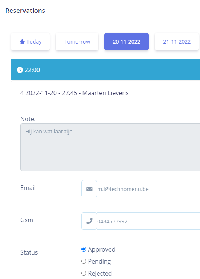Select the active 20-11-2022 date tab
Screen dimensions: 200x279
tap(127, 42)
